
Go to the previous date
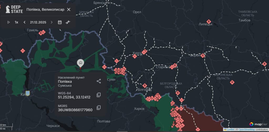(24, 22)
